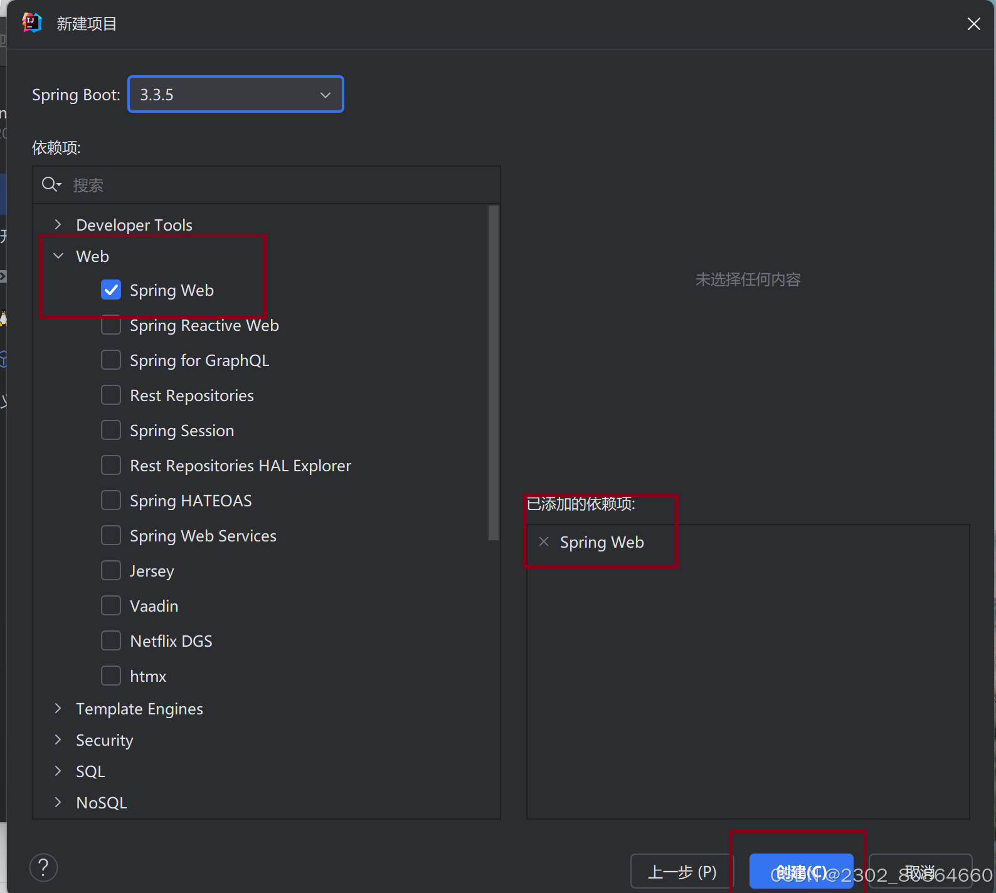Select the SQL tree label
Image resolution: width=996 pixels, height=893 pixels.
(90, 771)
